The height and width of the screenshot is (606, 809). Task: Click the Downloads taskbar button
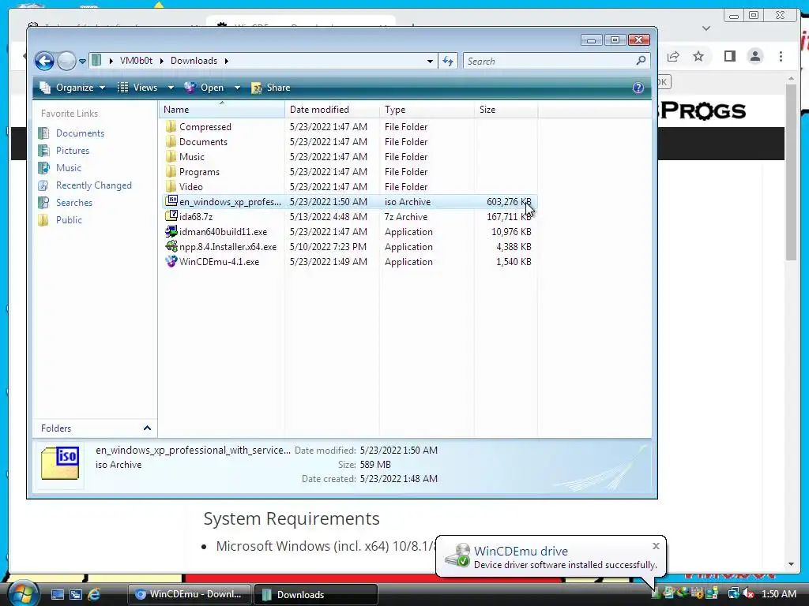point(316,594)
